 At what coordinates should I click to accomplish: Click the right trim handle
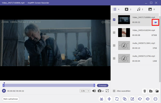coord(94,85)
